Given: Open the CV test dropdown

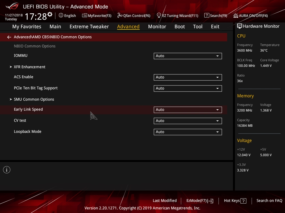Looking at the screenshot, I should [x=188, y=121].
